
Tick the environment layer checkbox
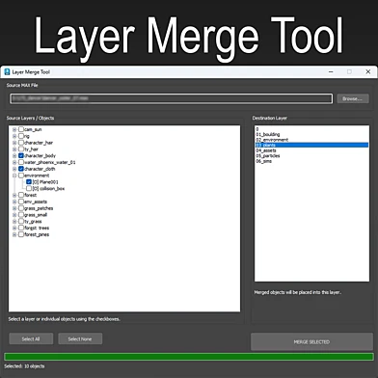coord(21,175)
